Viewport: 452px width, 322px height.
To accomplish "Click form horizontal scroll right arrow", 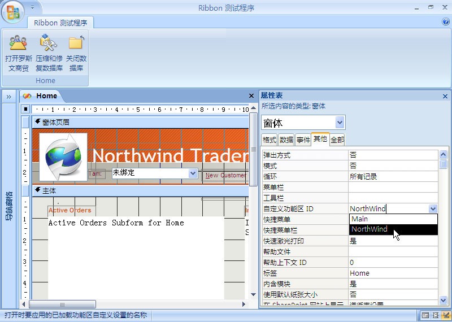I will tap(244, 304).
